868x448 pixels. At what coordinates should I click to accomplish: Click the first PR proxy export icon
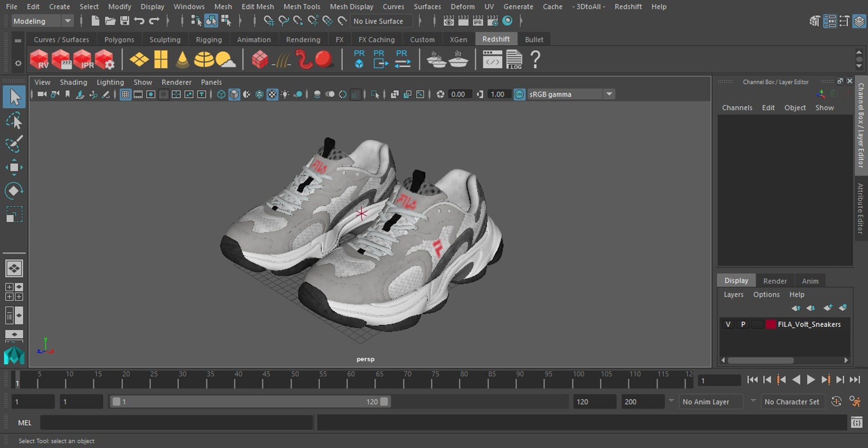(x=359, y=59)
